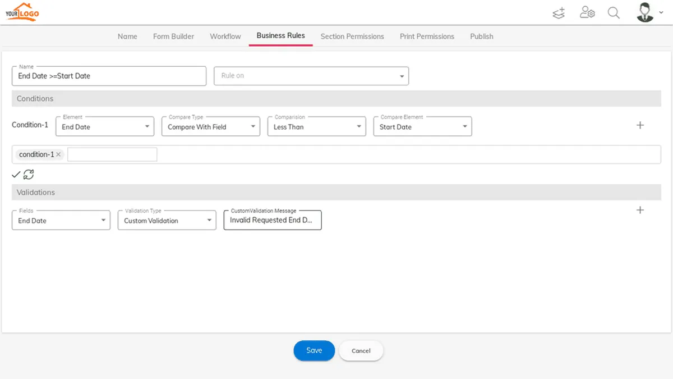
Task: Click the validate condition checkmark icon
Action: pyautogui.click(x=16, y=175)
